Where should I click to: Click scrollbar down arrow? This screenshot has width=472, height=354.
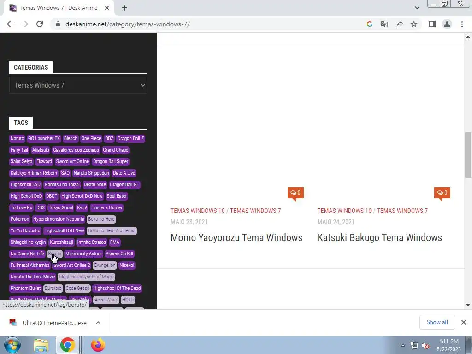pyautogui.click(x=468, y=305)
